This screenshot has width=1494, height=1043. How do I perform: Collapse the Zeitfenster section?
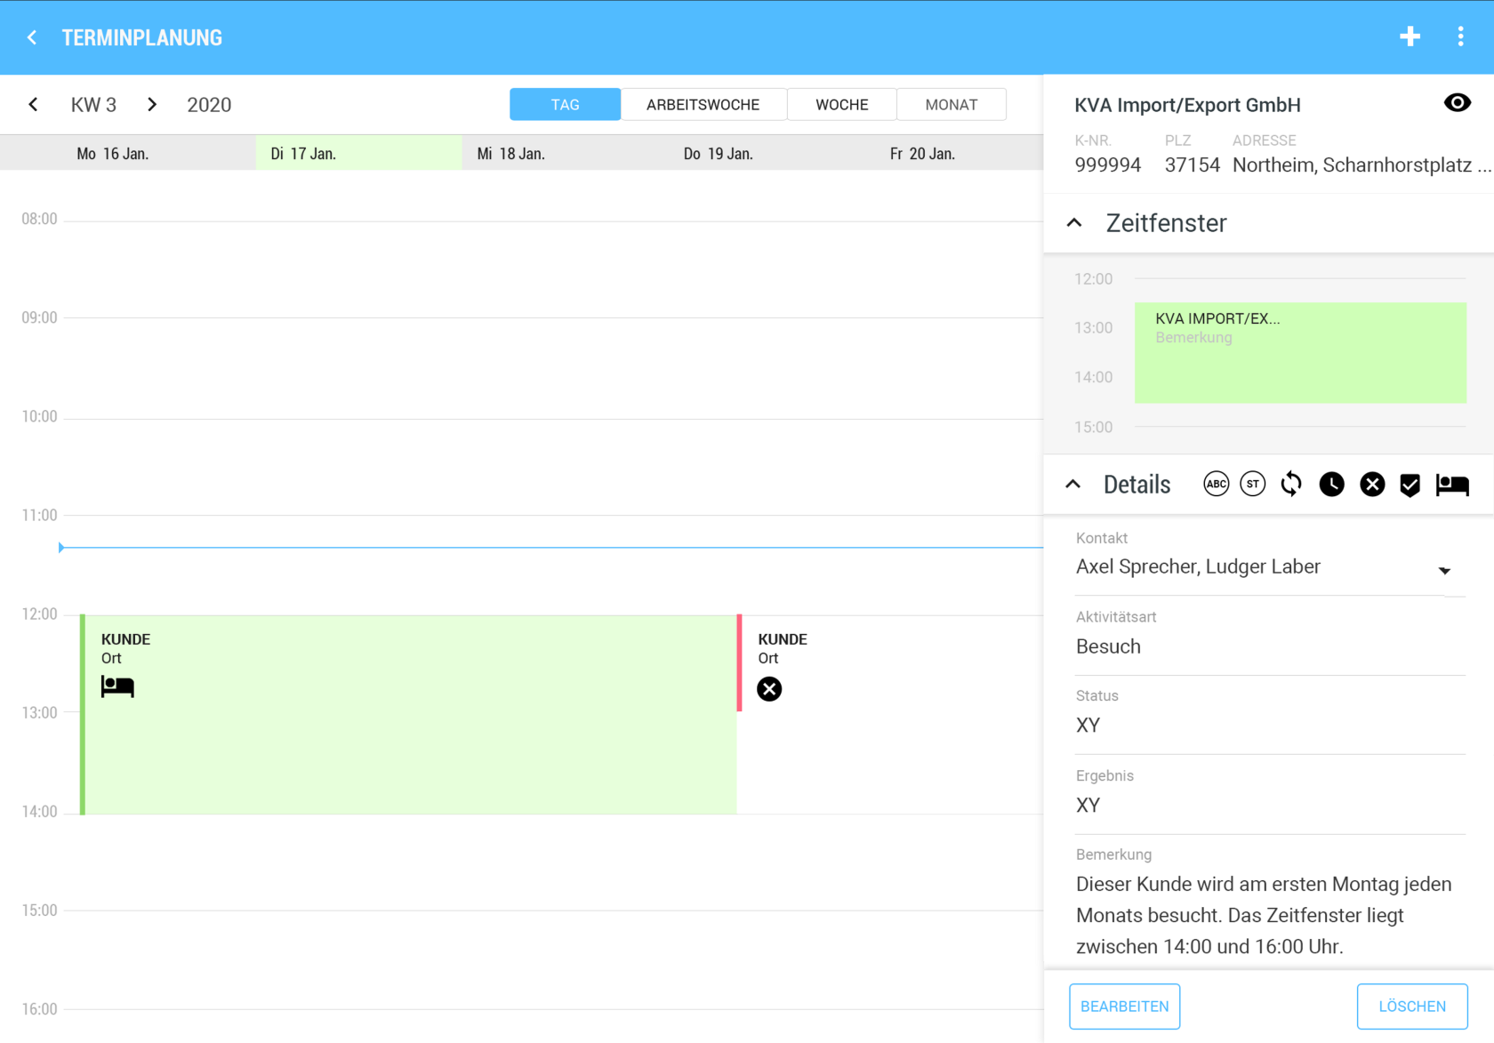tap(1074, 222)
